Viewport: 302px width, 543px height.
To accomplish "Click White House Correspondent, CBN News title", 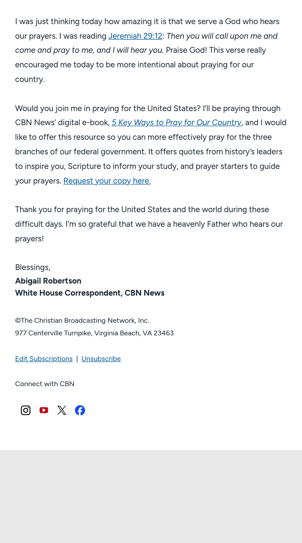I will point(90,293).
